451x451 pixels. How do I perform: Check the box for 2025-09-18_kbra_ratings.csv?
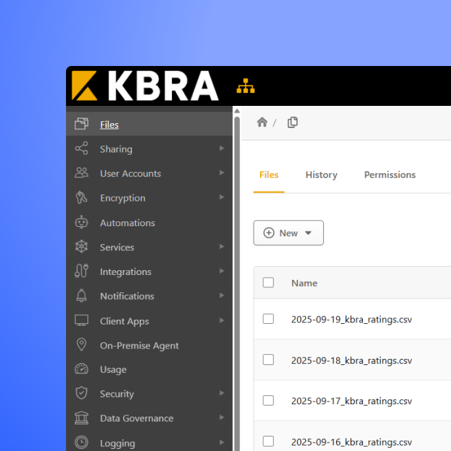pos(268,360)
